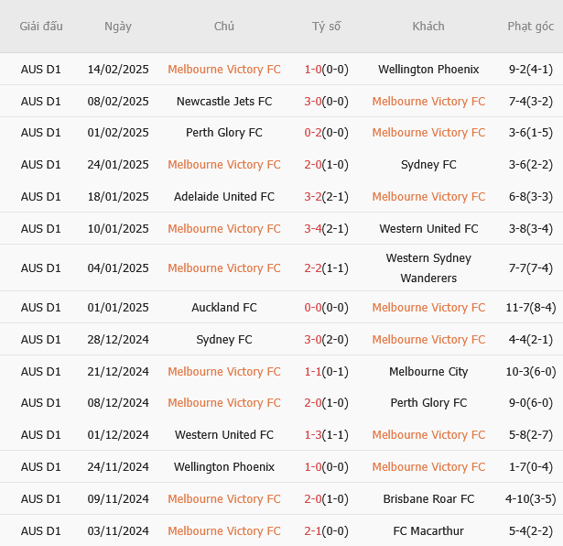Click corner stat 9-0(6-0)
This screenshot has width=563, height=546.
point(531,403)
